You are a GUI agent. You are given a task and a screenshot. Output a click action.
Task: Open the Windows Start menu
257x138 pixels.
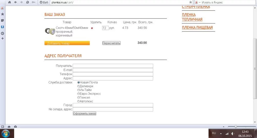6,133
